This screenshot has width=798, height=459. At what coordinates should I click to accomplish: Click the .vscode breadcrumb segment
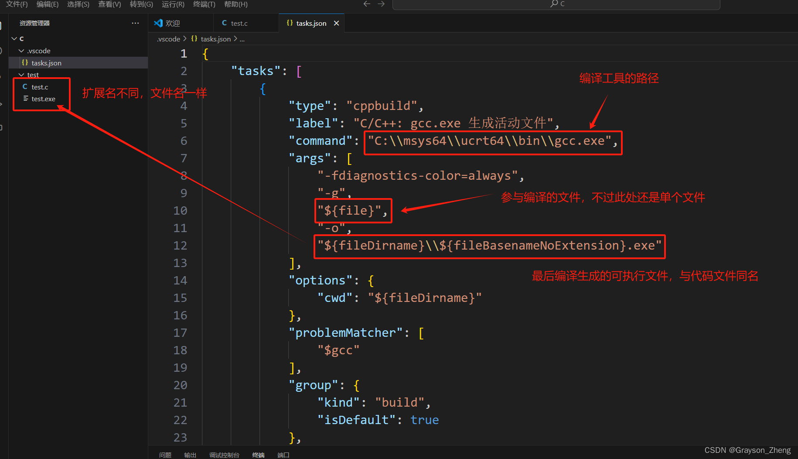[x=168, y=39]
